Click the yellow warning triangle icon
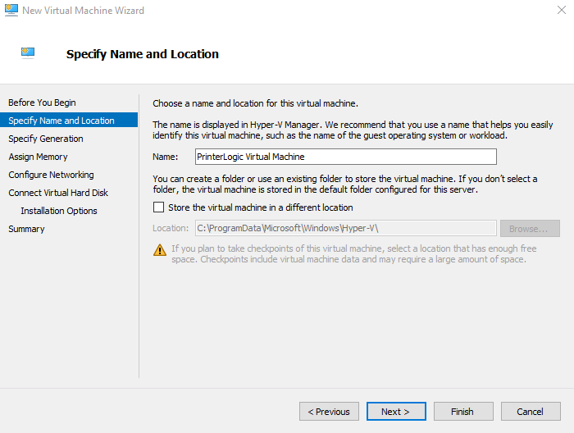The width and height of the screenshot is (574, 433). tap(160, 250)
